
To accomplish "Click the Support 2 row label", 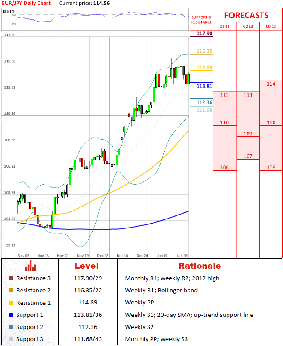I will (x=30, y=327).
